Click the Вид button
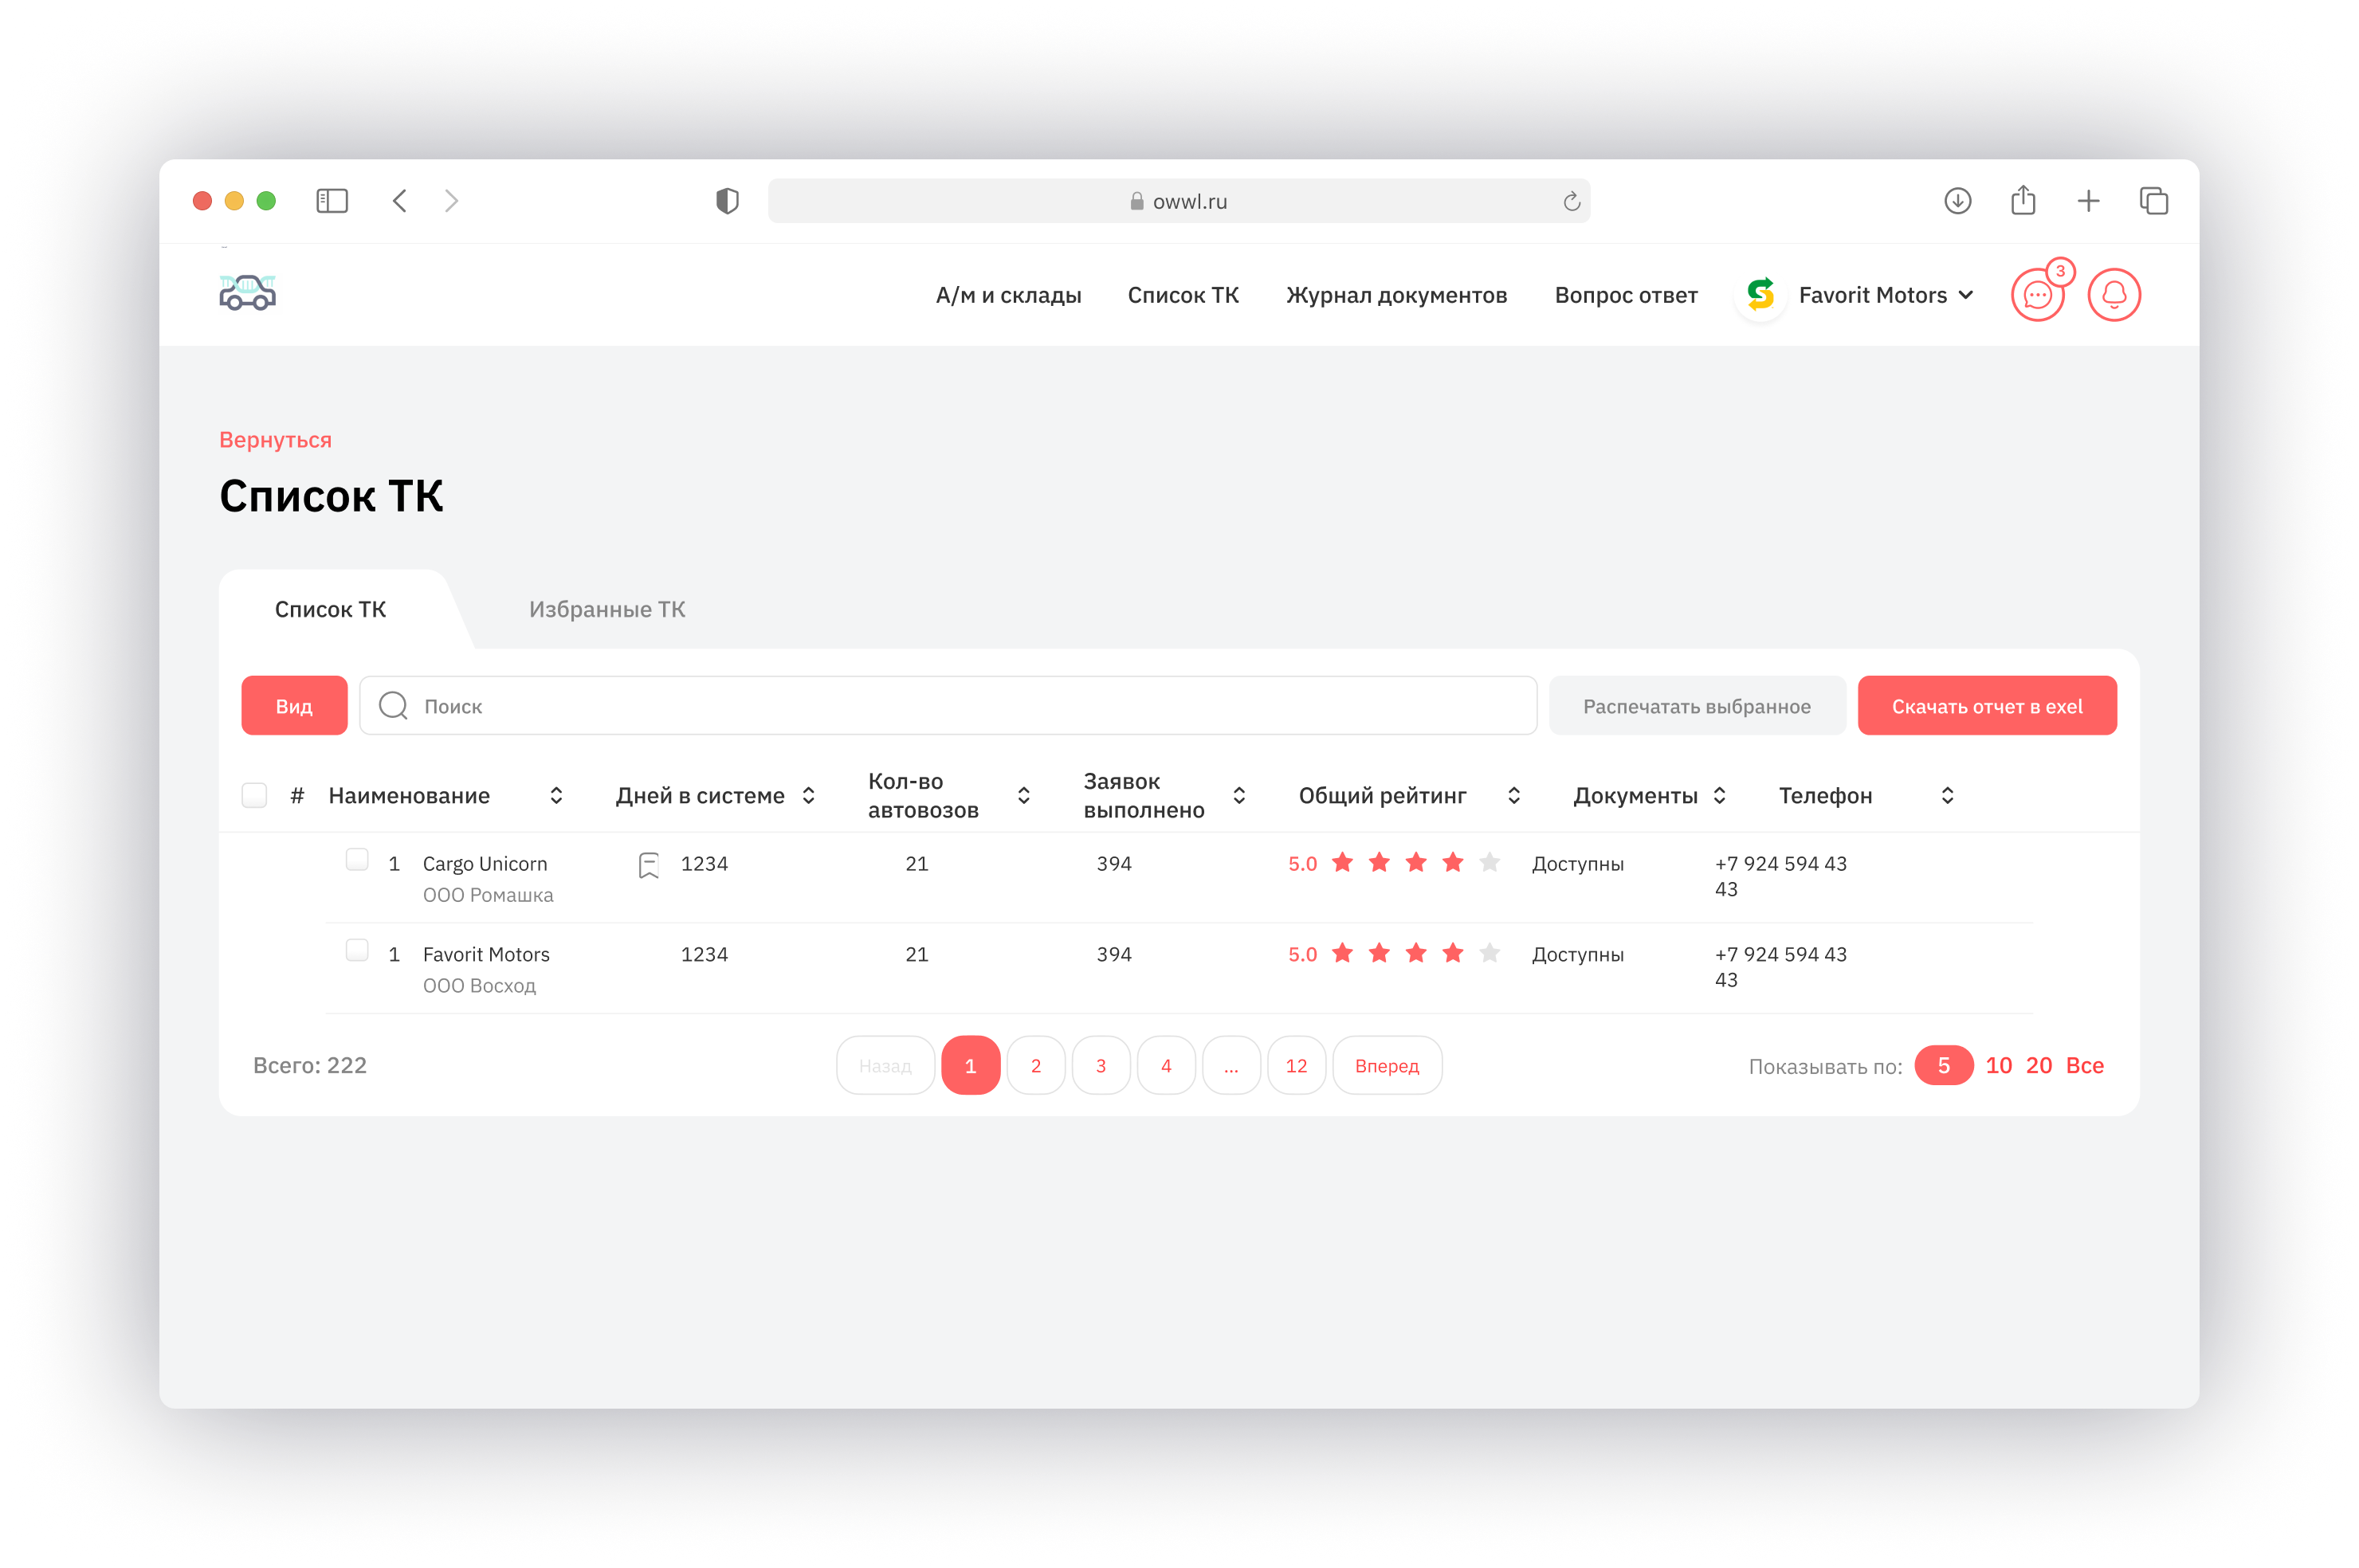The height and width of the screenshot is (1568, 2359). point(294,706)
